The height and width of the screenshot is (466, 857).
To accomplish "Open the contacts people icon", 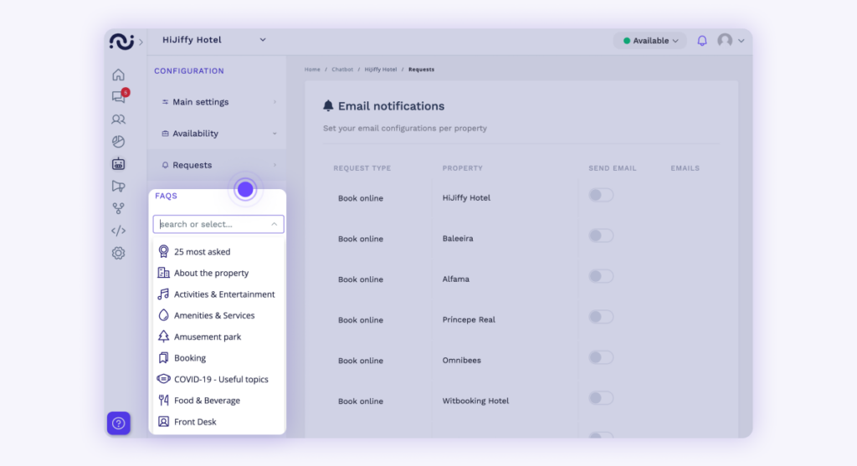I will (118, 119).
